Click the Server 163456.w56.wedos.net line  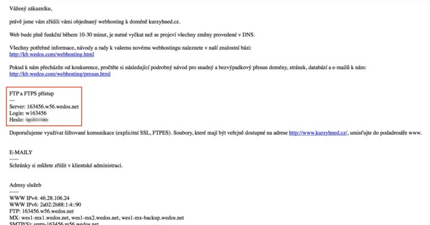44,107
